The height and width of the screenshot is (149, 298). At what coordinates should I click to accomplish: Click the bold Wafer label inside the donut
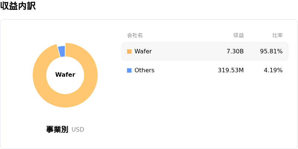click(x=65, y=75)
